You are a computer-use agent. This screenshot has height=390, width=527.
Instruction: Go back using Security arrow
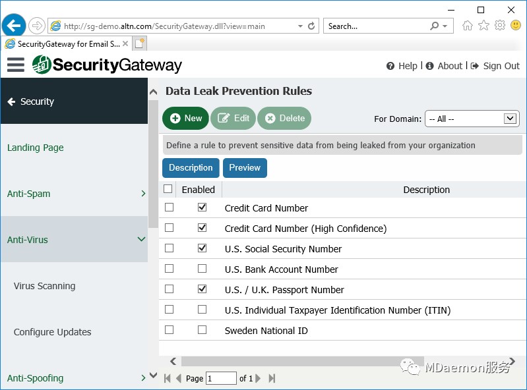(x=11, y=101)
